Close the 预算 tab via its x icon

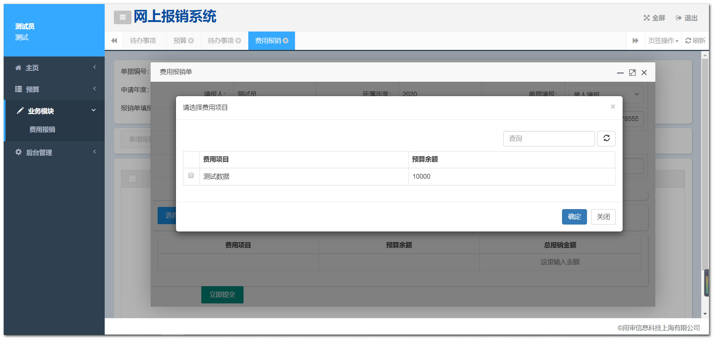pos(191,41)
